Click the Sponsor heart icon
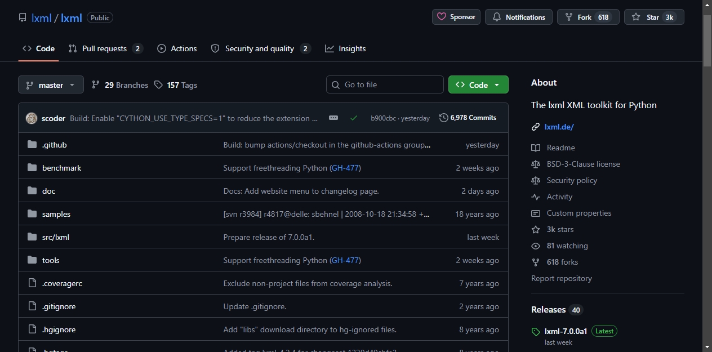This screenshot has height=352, width=712. [x=442, y=17]
